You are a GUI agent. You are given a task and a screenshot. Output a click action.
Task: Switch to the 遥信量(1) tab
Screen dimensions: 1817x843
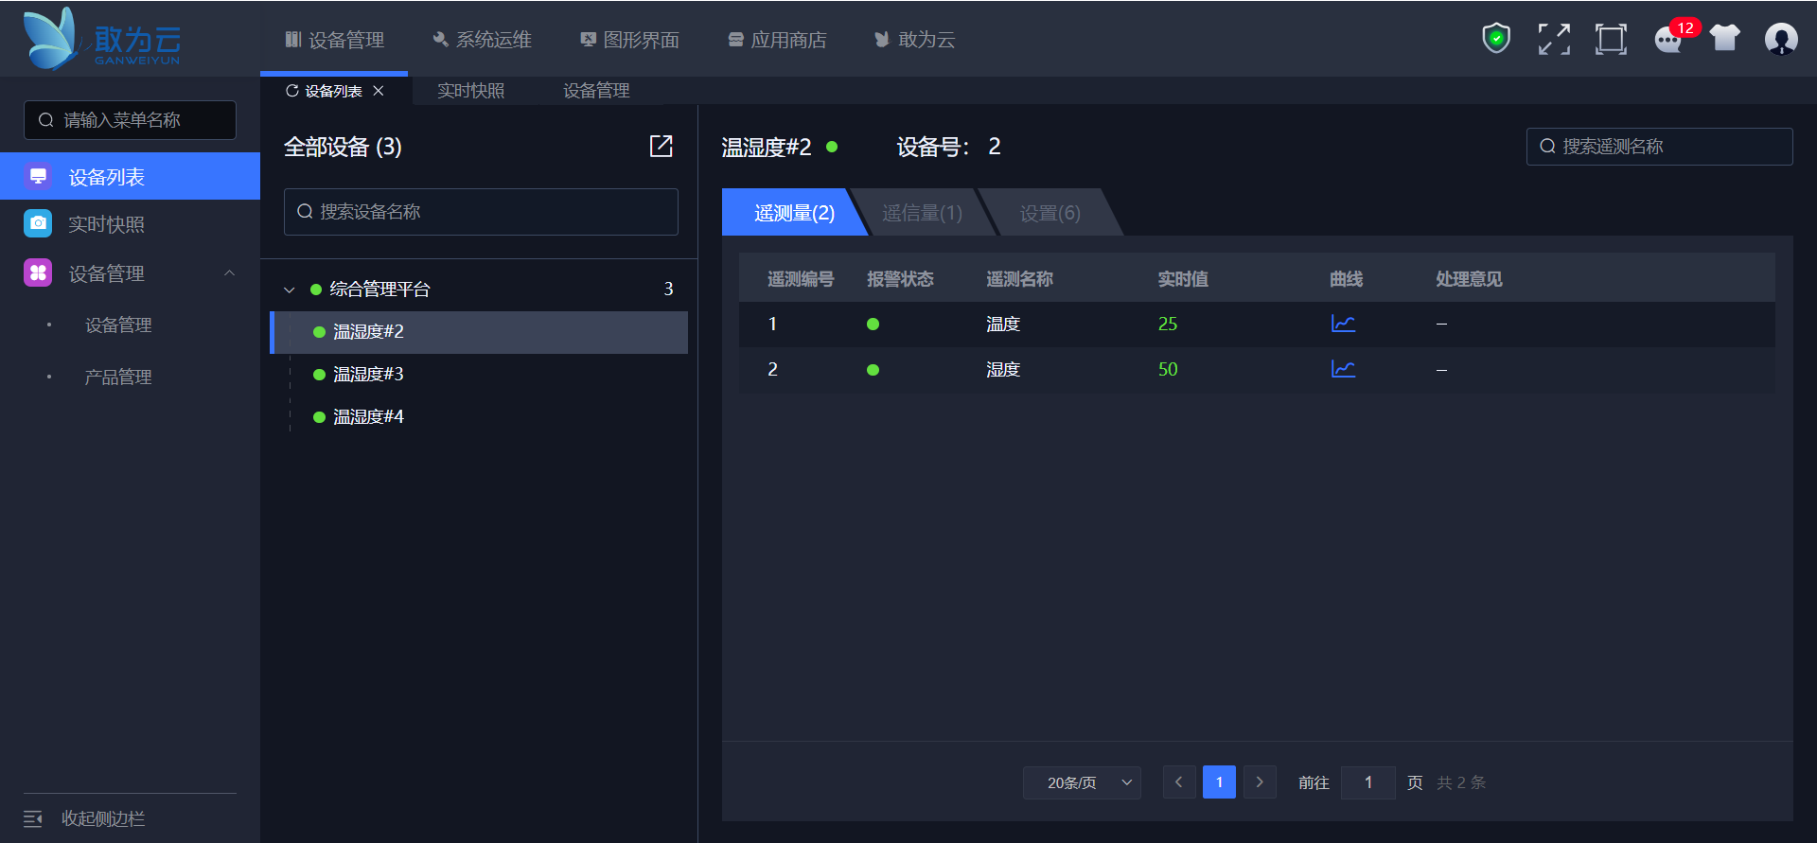coord(922,213)
